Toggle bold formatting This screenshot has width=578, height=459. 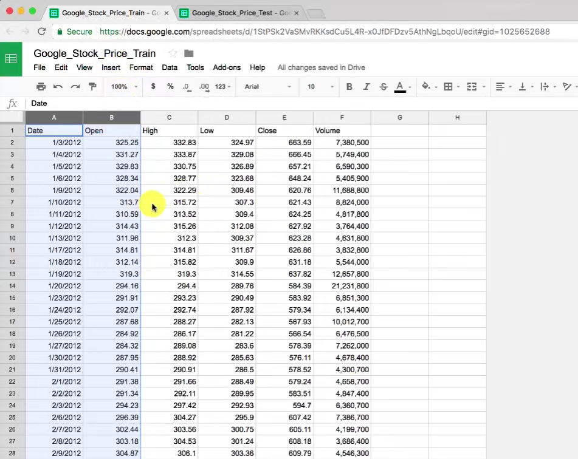pyautogui.click(x=349, y=87)
